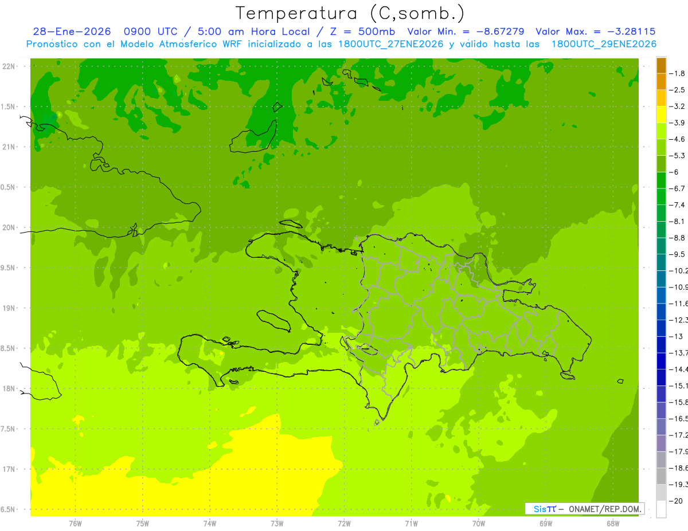
Task: Click the '-13' colorbar label
Action: click(676, 336)
